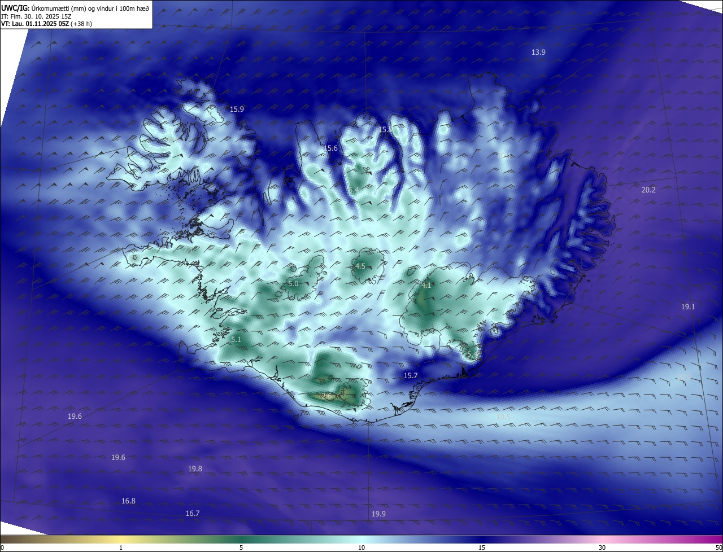This screenshot has height=552, width=723.
Task: Pick the 20.2 value off the east coast
Action: [648, 190]
